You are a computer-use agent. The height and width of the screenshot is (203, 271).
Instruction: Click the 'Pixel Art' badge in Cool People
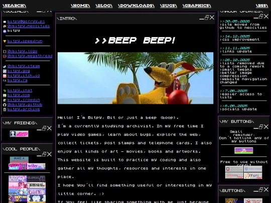(18, 178)
